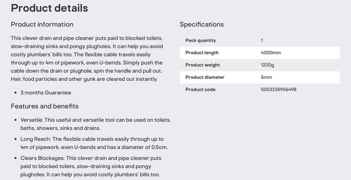This screenshot has height=180, width=351.
Task: Click the 1220g weight value
Action: (267, 65)
